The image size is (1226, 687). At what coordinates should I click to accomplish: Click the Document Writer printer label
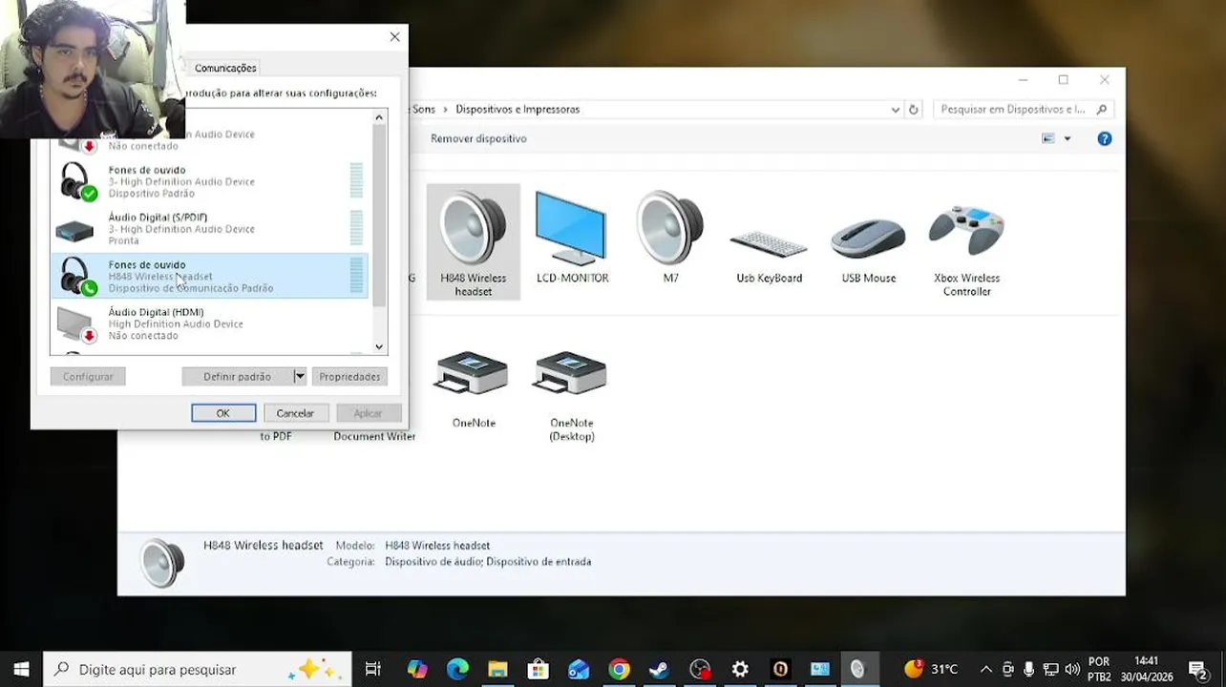coord(374,436)
